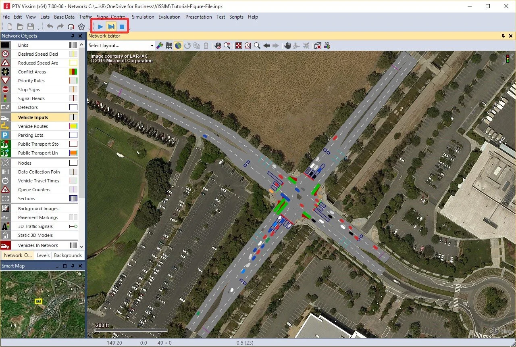
Task: Zoom out of the network editor
Action: click(x=257, y=46)
